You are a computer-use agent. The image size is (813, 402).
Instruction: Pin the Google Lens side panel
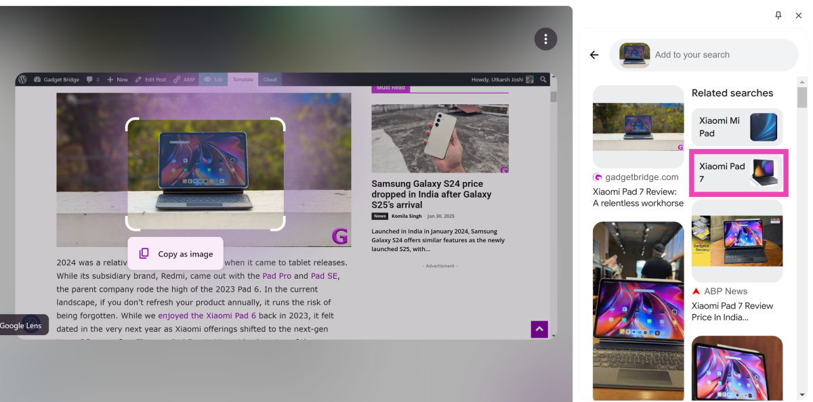[778, 16]
